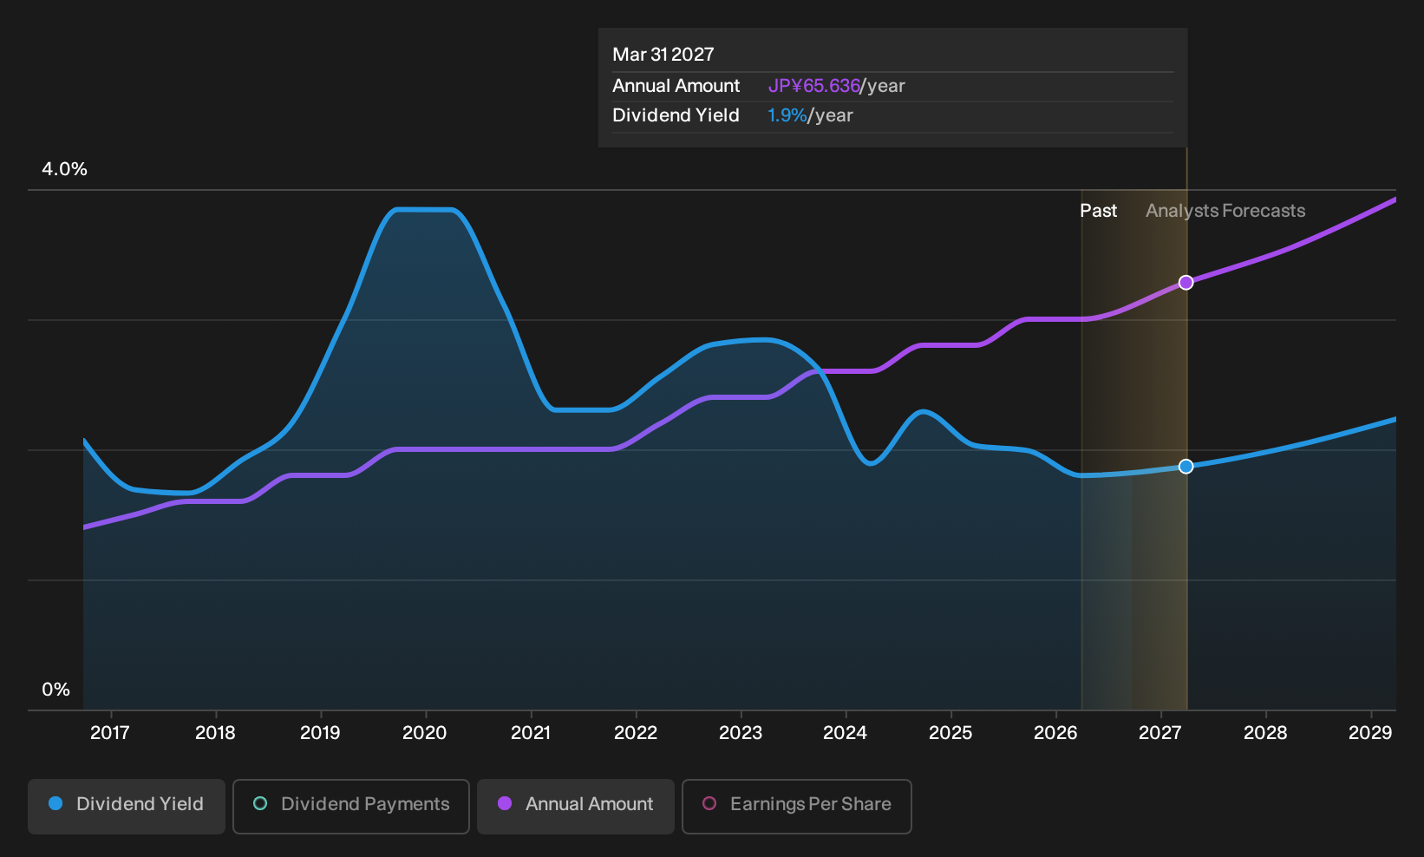The height and width of the screenshot is (857, 1424).
Task: Select the blue yield data point at 2027
Action: [1186, 467]
